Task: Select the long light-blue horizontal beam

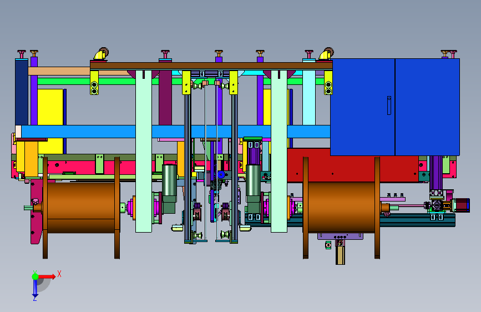Action: 175,132
